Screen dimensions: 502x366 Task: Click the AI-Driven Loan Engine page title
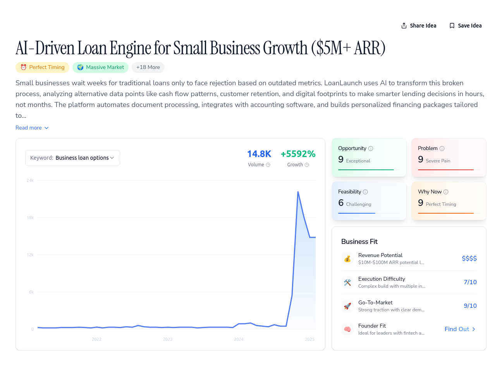(x=200, y=48)
